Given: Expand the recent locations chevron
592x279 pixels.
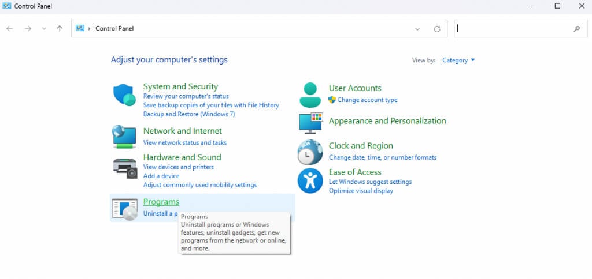Looking at the screenshot, I should click(44, 29).
